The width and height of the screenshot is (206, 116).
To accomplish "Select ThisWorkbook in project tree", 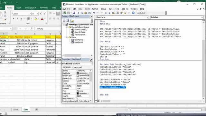I will (x=80, y=35).
